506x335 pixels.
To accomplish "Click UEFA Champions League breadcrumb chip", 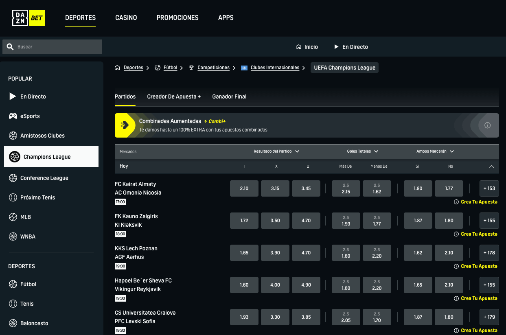I will [x=344, y=68].
